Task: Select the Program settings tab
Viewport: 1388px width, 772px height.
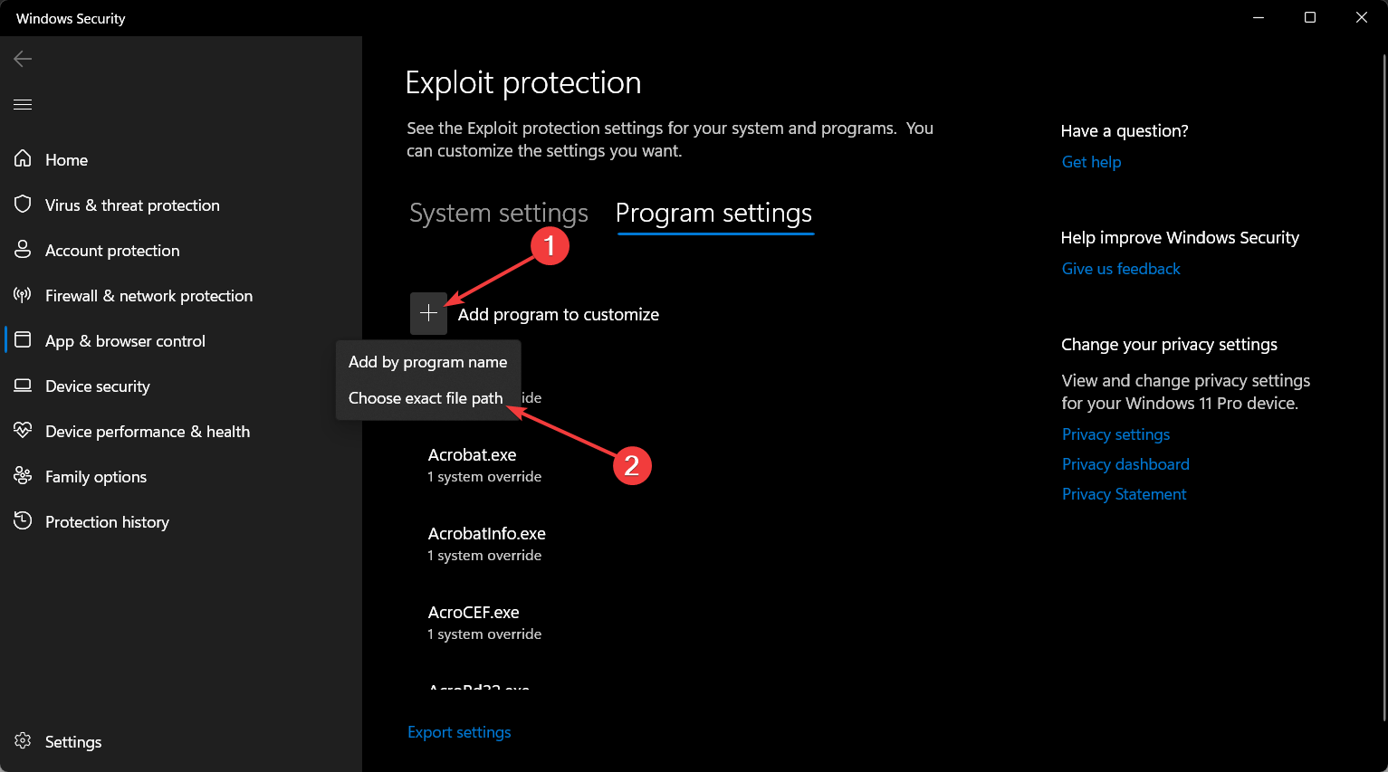Action: point(713,213)
